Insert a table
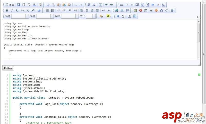206x124 pixels. pos(146,11)
